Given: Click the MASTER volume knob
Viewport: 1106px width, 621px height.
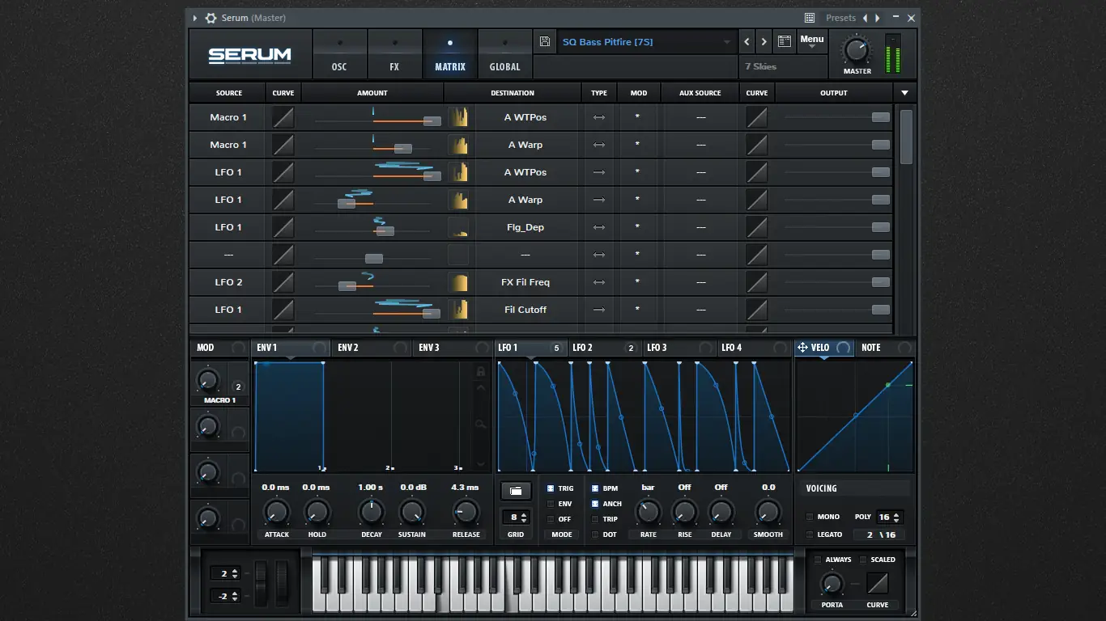Looking at the screenshot, I should 857,50.
